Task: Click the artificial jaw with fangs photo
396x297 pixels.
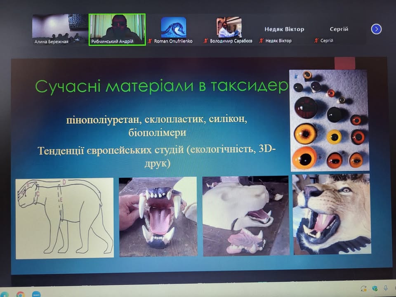Action: (158, 217)
